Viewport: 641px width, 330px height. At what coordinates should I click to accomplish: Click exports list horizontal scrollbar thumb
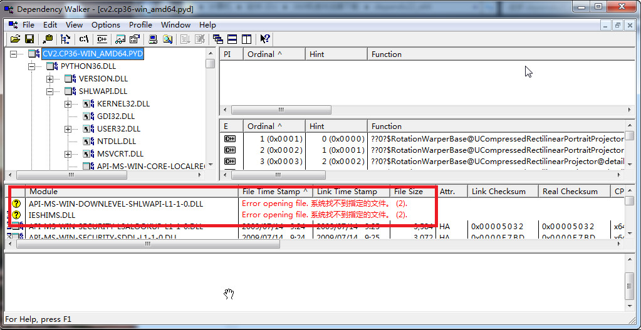pyautogui.click(x=278, y=175)
